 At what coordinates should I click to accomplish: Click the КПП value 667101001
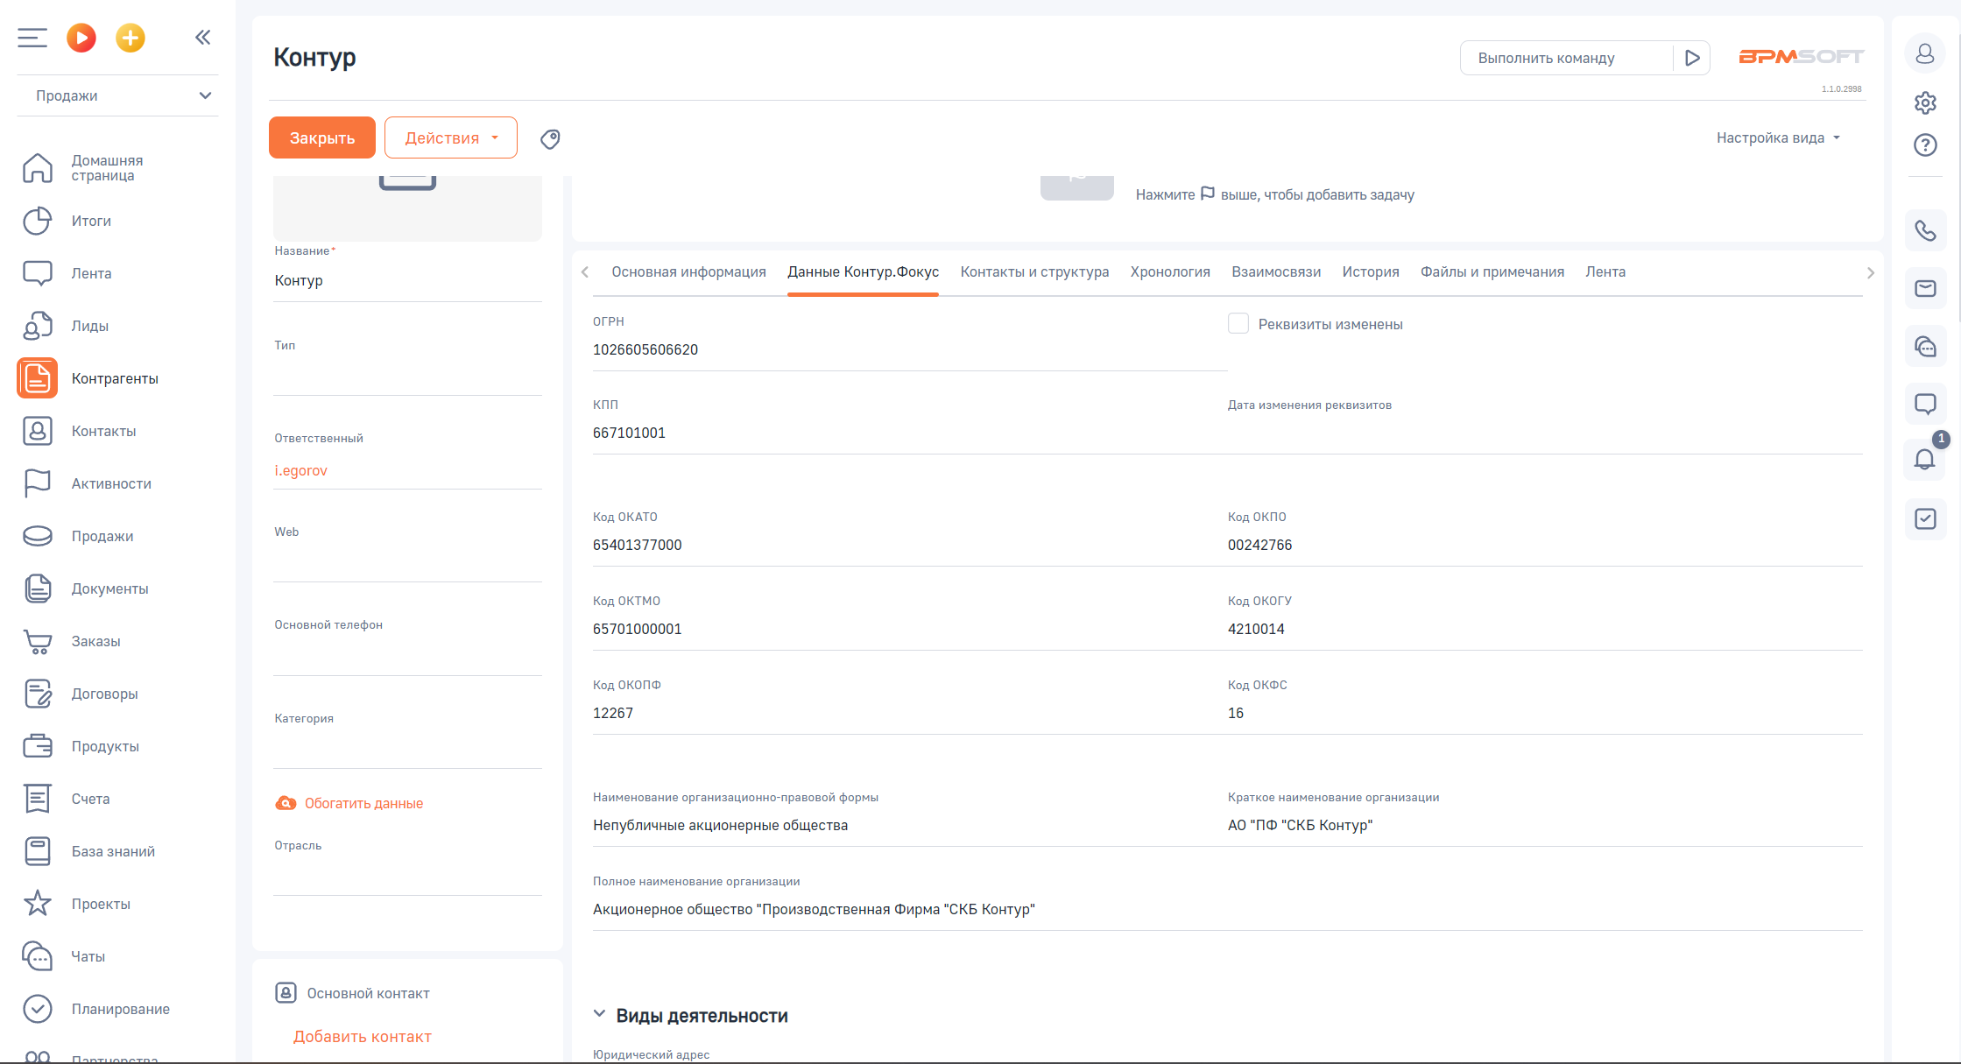click(629, 433)
